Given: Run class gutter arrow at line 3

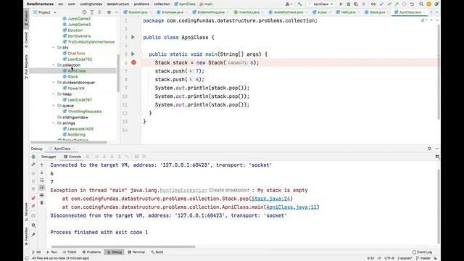Looking at the screenshot, I should tap(133, 37).
